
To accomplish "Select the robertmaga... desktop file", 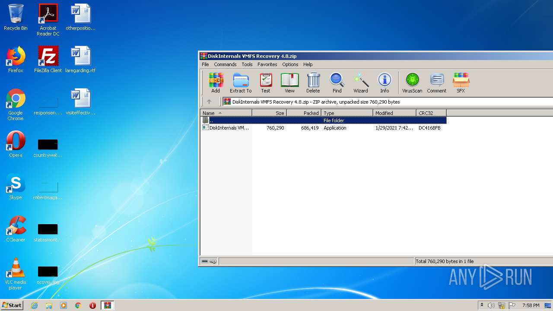I will pos(48,190).
